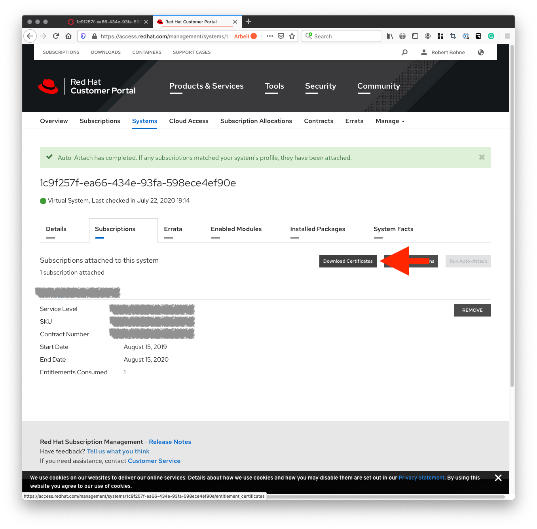Open the Firefox library icon

coord(390,36)
